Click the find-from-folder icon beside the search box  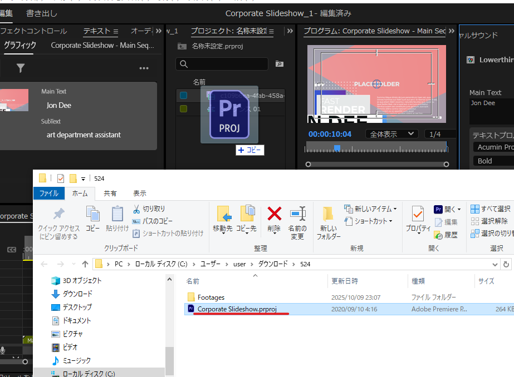pos(279,64)
